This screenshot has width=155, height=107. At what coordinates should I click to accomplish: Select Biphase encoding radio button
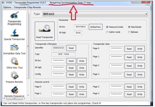click(x=129, y=32)
